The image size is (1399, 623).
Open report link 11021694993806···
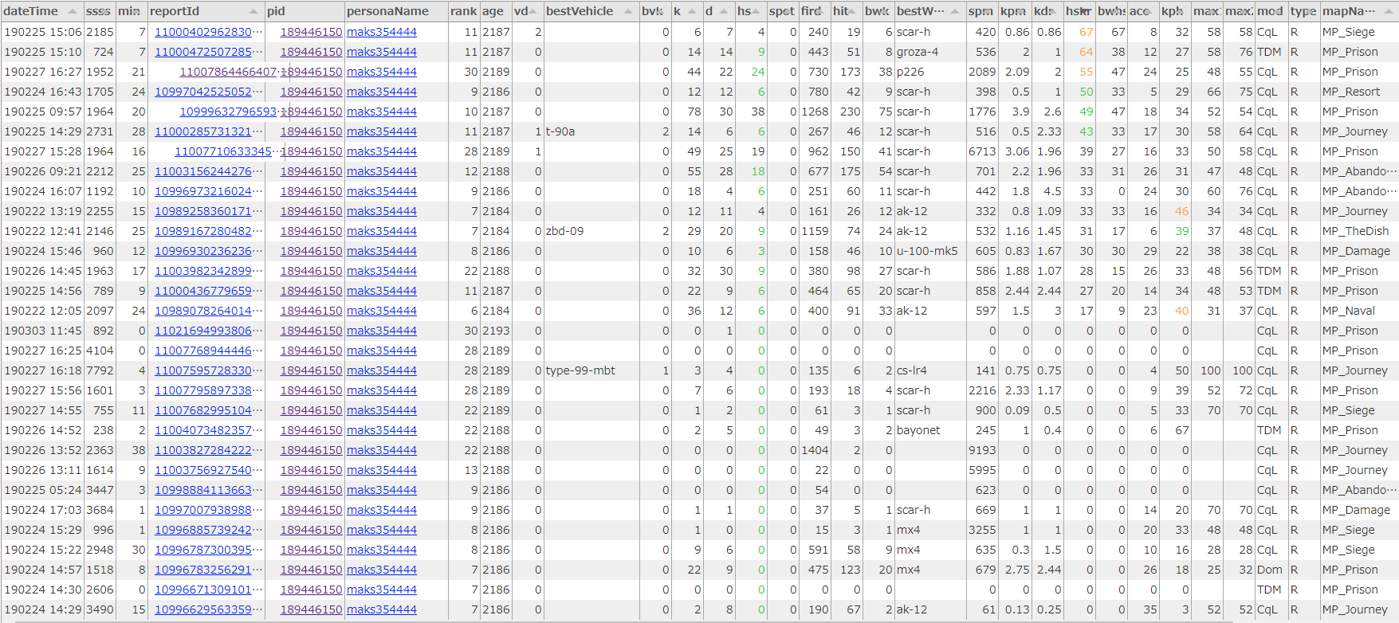click(x=209, y=331)
